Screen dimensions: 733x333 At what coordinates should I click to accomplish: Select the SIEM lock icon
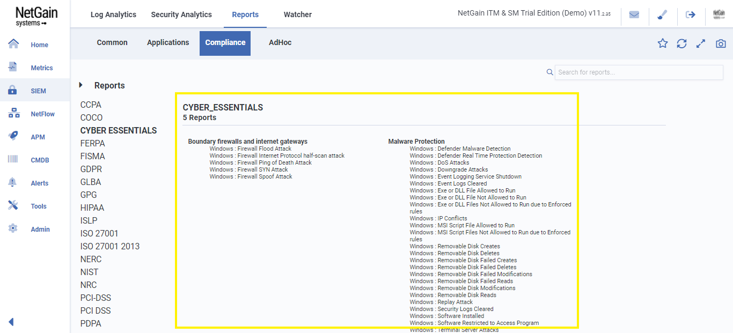tap(13, 90)
